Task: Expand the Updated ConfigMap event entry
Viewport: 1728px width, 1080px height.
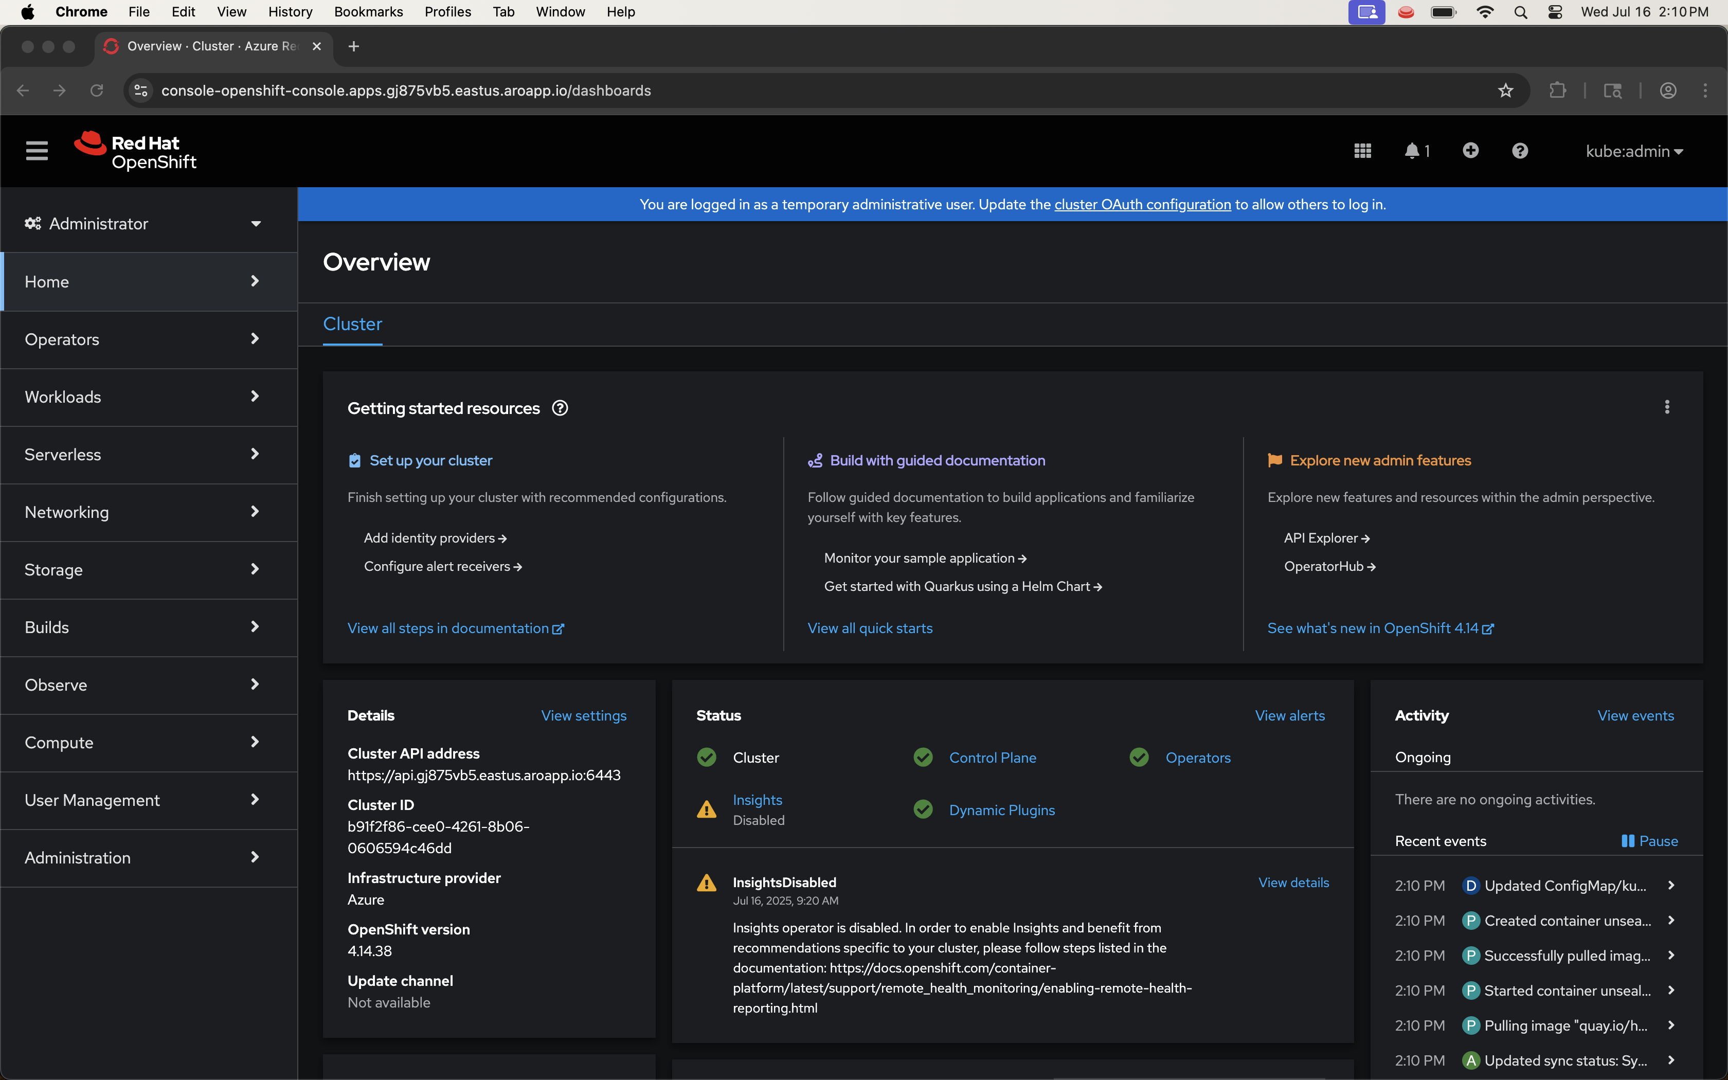Action: pos(1671,885)
